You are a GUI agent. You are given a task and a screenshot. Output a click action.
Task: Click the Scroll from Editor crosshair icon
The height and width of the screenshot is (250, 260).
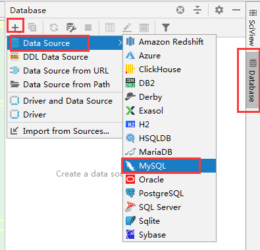pyautogui.click(x=180, y=10)
